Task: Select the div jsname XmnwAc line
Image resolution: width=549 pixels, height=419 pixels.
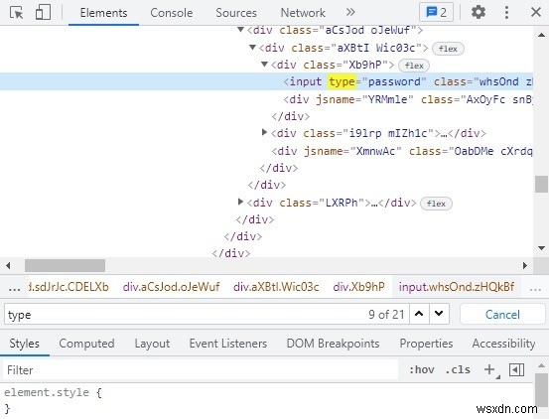Action: tap(402, 151)
